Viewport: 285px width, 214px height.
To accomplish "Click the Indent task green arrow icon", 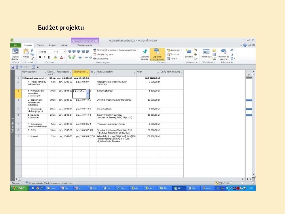I will click(x=74, y=57).
